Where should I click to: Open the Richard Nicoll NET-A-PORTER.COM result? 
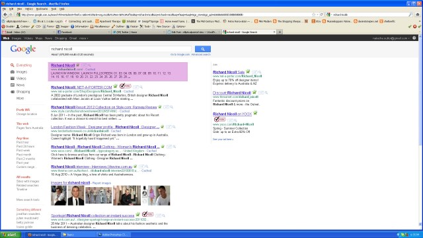(81, 87)
